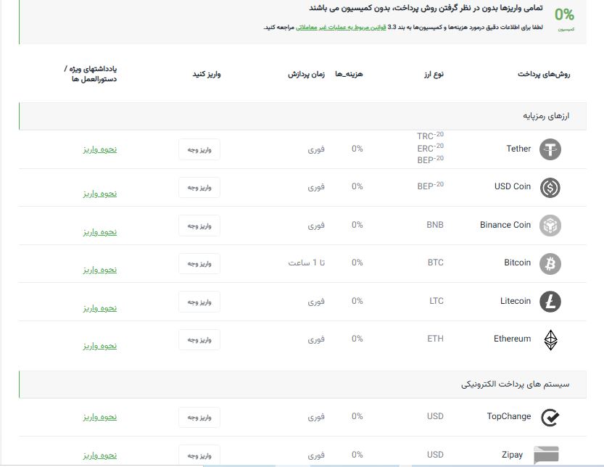Click the 0% fee in Litecoin row

click(357, 301)
